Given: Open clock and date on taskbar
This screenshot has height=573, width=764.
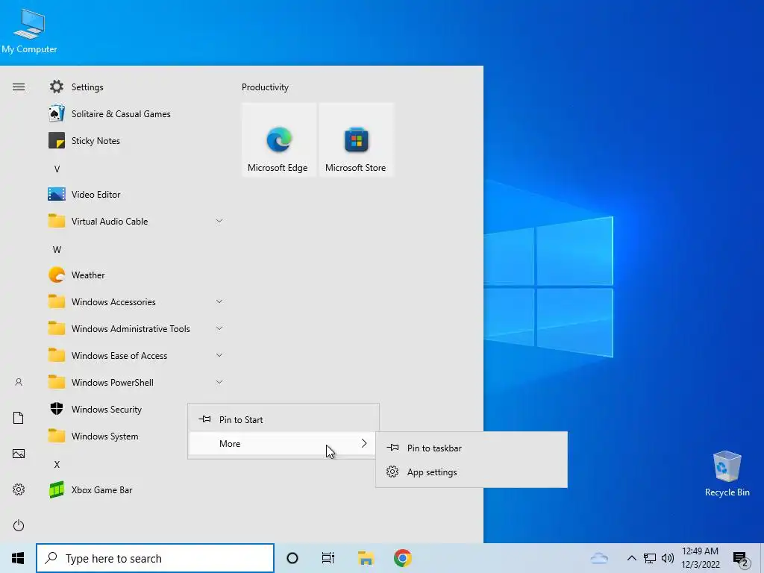Looking at the screenshot, I should point(700,558).
